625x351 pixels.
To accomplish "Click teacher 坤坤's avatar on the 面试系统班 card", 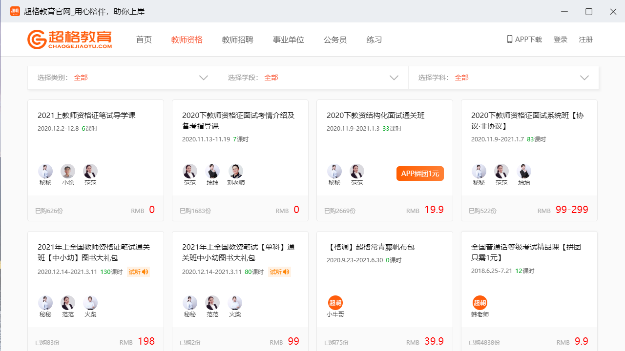I will pos(523,171).
